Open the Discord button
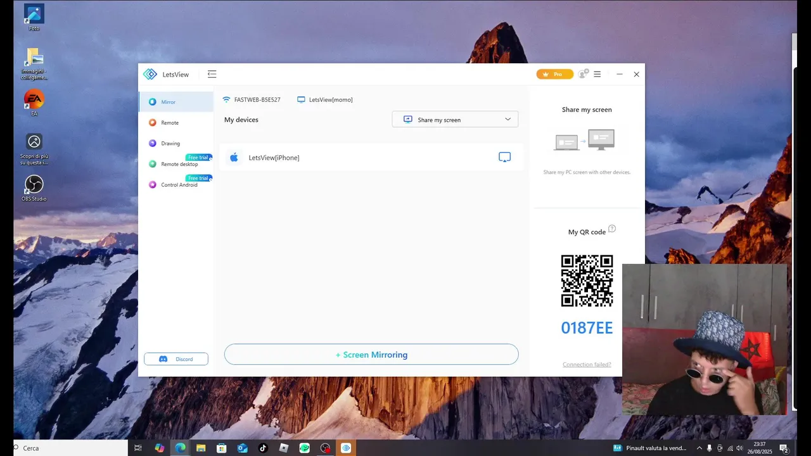The height and width of the screenshot is (456, 811). [176, 359]
